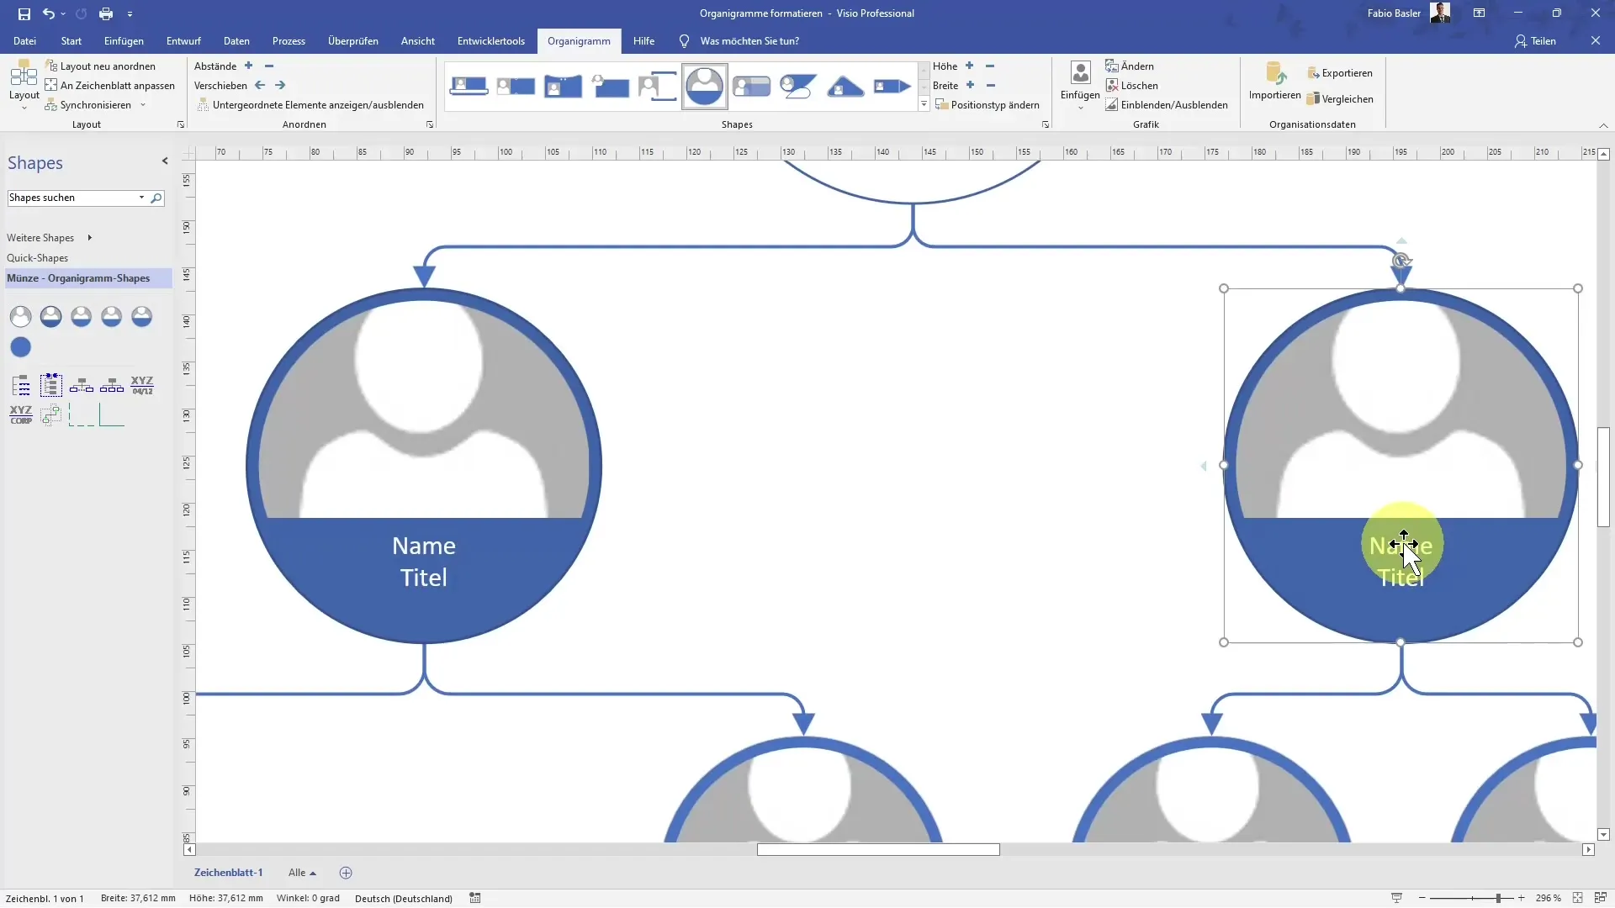Open the Entwicklertools tab

pyautogui.click(x=491, y=41)
